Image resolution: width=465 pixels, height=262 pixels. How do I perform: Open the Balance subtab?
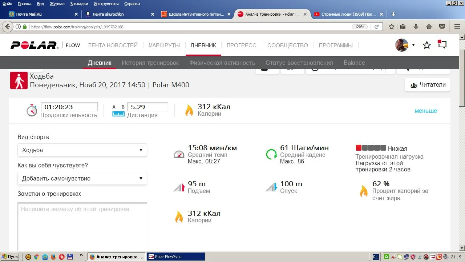pyautogui.click(x=354, y=63)
